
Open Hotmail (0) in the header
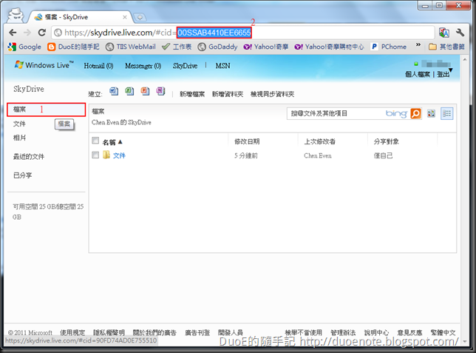[98, 66]
